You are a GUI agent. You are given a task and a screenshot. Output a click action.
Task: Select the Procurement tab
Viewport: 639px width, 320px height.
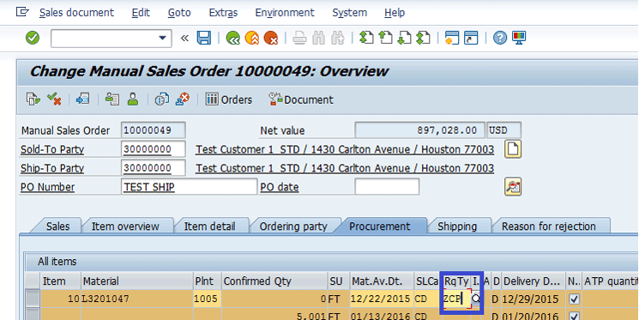click(379, 226)
